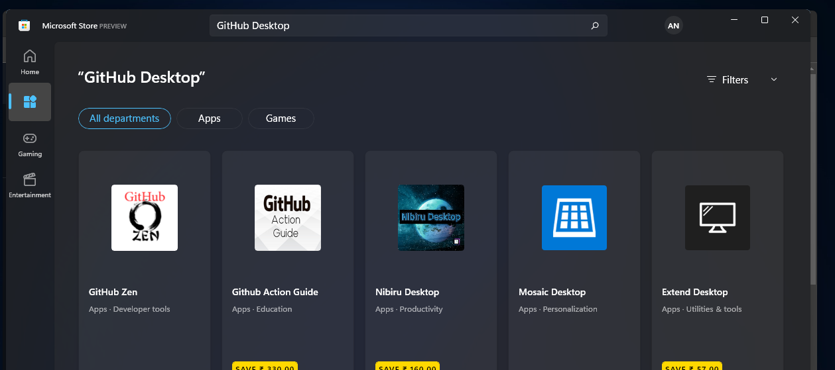
Task: Open the Home section in sidebar
Action: click(30, 62)
